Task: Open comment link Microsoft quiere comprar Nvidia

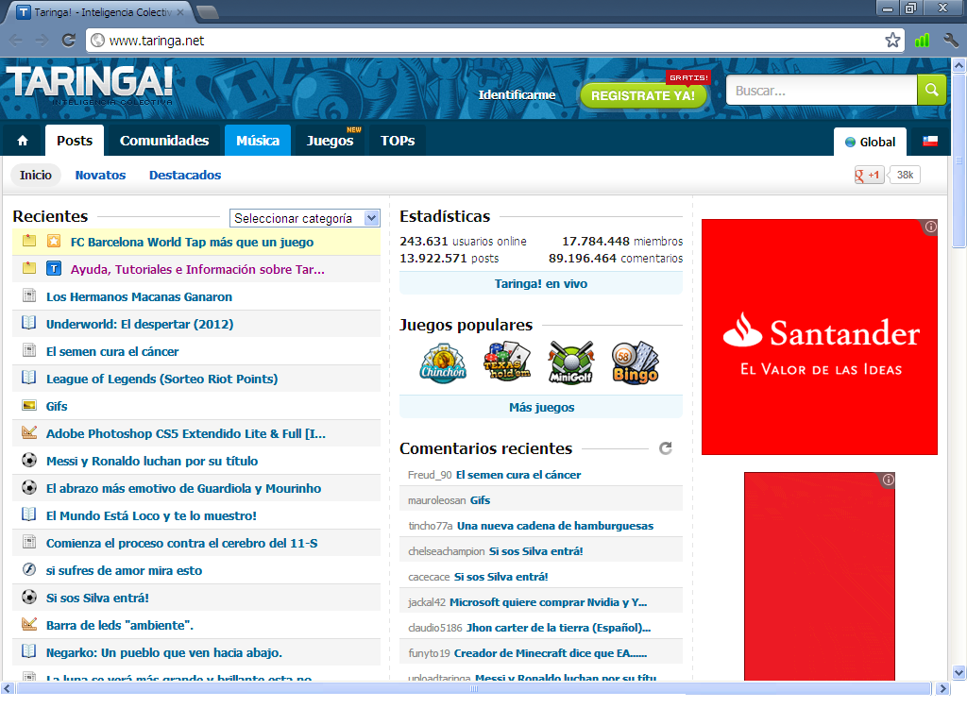Action: pyautogui.click(x=549, y=602)
